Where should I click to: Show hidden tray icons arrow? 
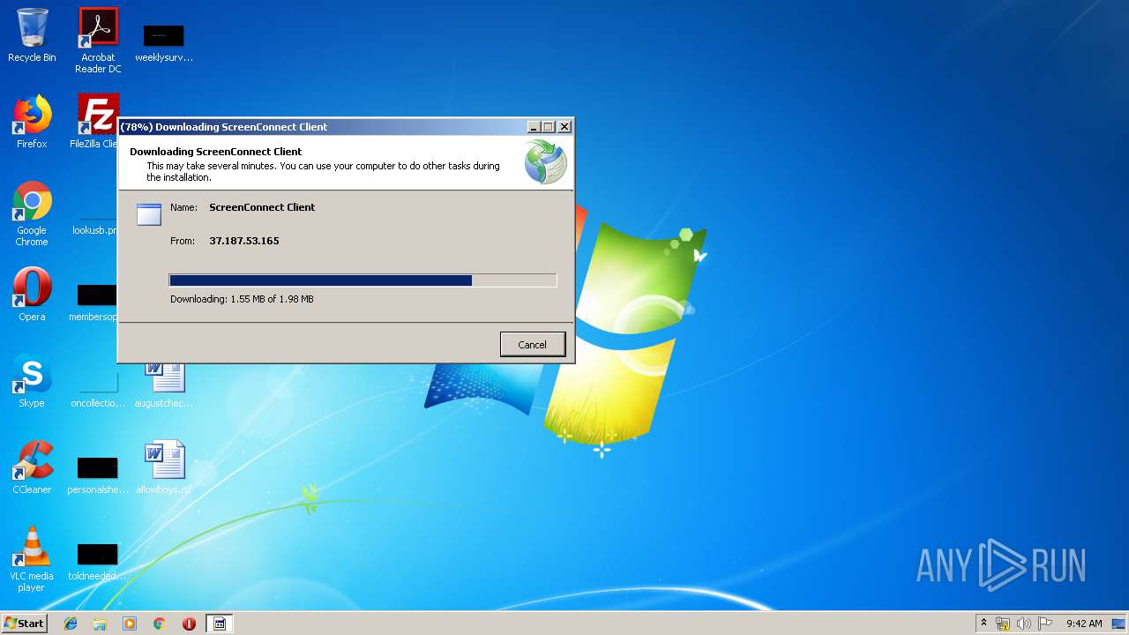click(983, 624)
